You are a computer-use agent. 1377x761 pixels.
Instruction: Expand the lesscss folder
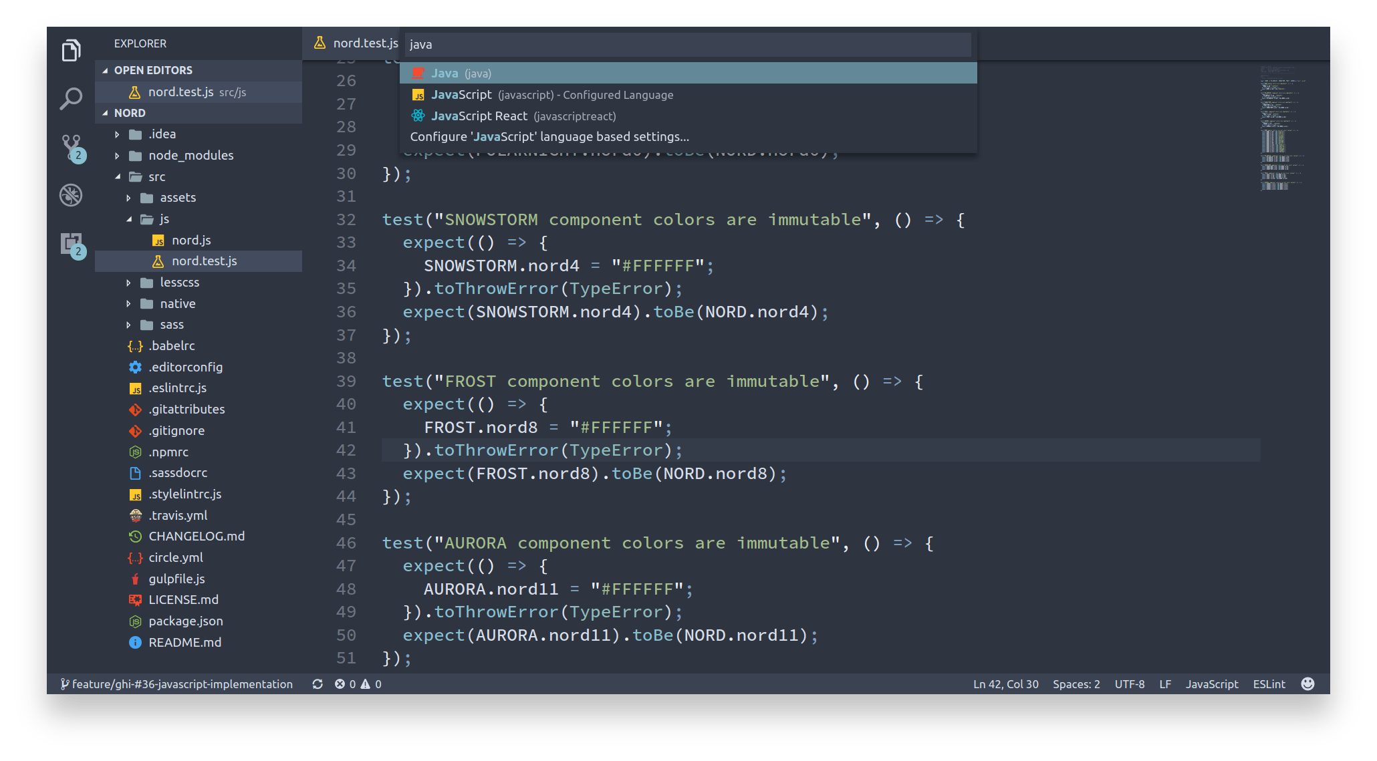(128, 283)
